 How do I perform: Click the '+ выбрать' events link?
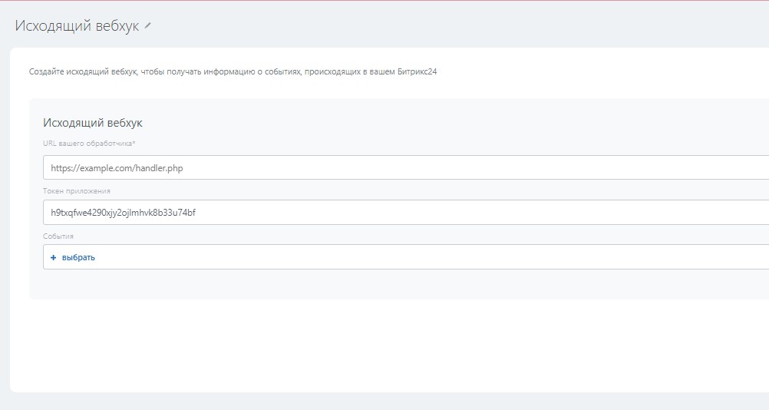pyautogui.click(x=73, y=257)
